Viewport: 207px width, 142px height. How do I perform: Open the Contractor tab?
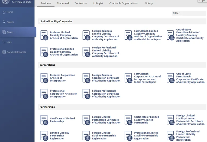[x=81, y=3]
